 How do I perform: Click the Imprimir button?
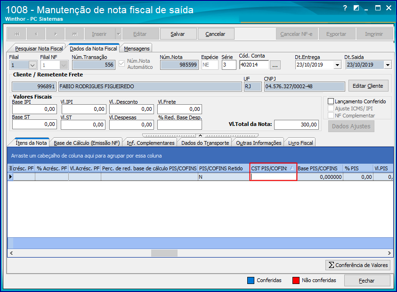pos(374,34)
